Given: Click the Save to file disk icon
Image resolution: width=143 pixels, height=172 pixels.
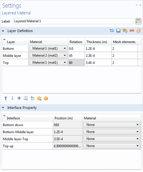Looking at the screenshot, I should point(118,30).
